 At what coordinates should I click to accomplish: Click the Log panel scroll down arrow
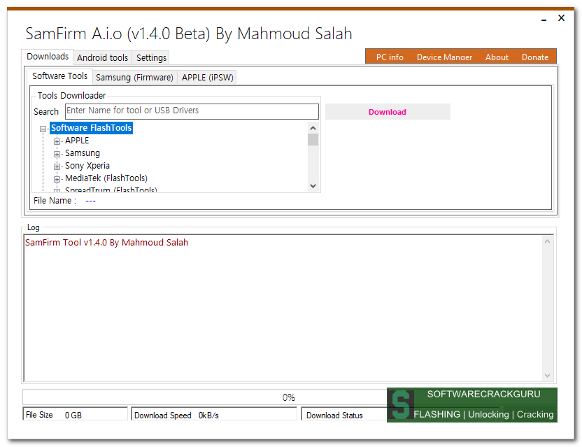pyautogui.click(x=547, y=376)
